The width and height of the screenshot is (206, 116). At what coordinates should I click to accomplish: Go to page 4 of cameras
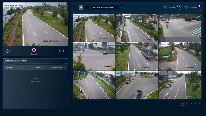pos(195,104)
